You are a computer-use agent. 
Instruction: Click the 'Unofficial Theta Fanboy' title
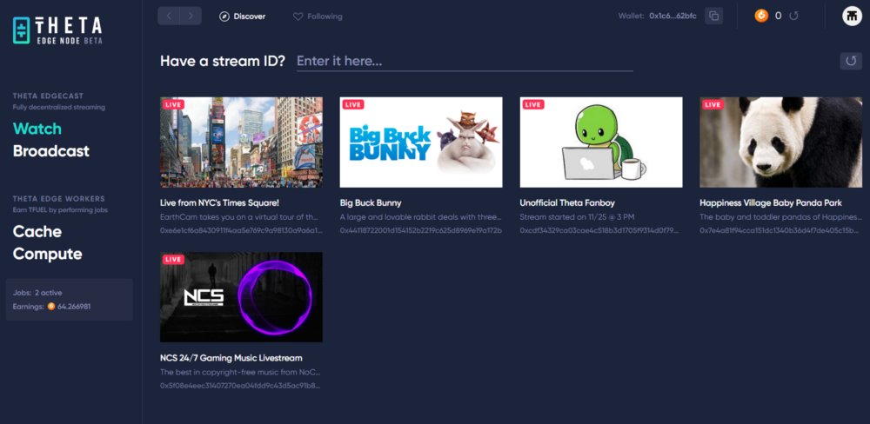pyautogui.click(x=567, y=202)
